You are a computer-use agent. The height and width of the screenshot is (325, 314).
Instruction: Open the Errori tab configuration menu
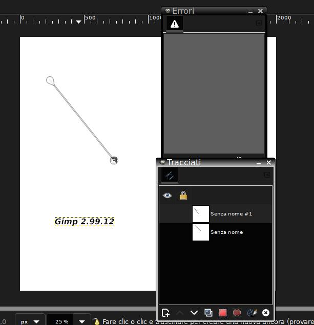click(x=259, y=23)
